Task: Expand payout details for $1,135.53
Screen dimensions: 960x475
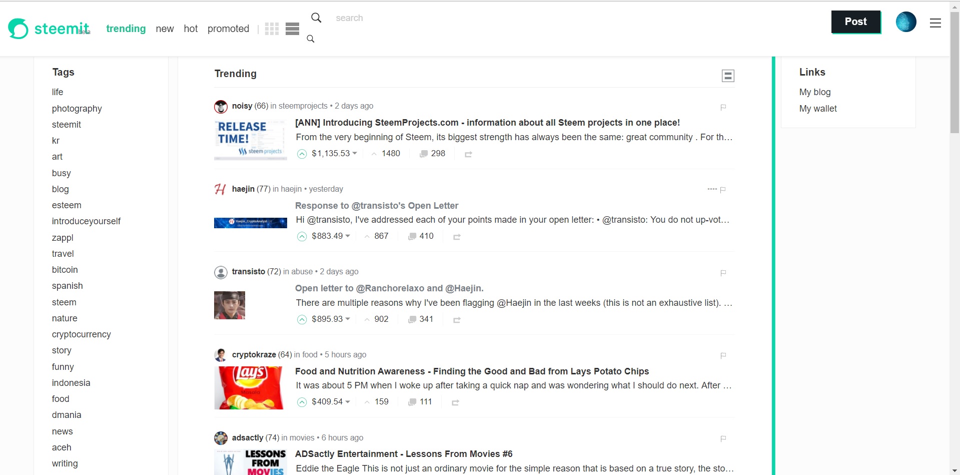Action: pos(334,153)
